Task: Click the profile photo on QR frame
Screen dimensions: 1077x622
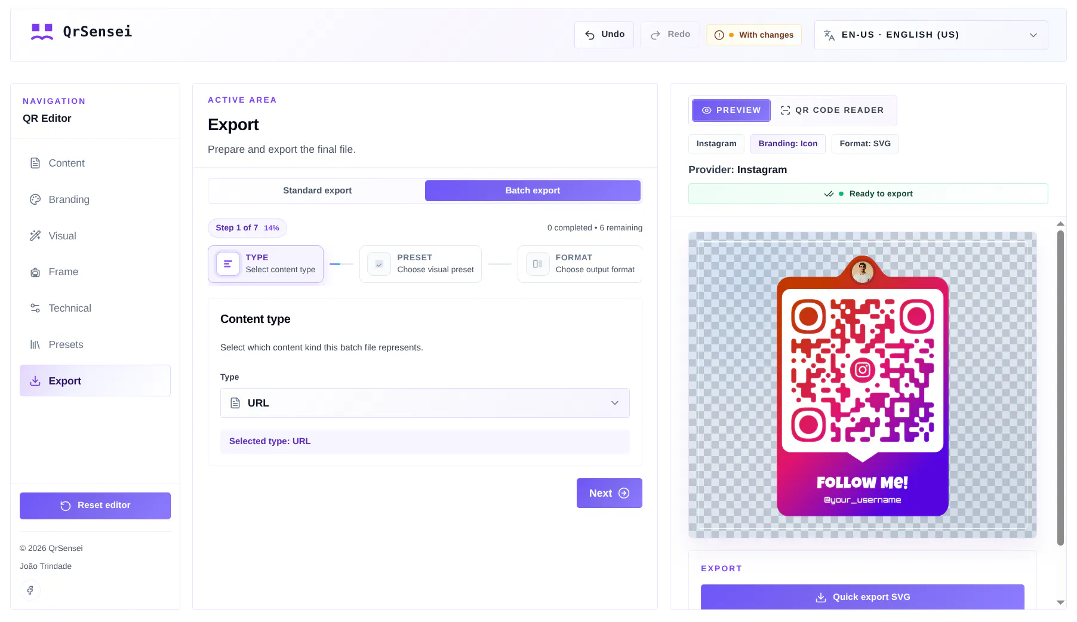Action: pyautogui.click(x=863, y=272)
